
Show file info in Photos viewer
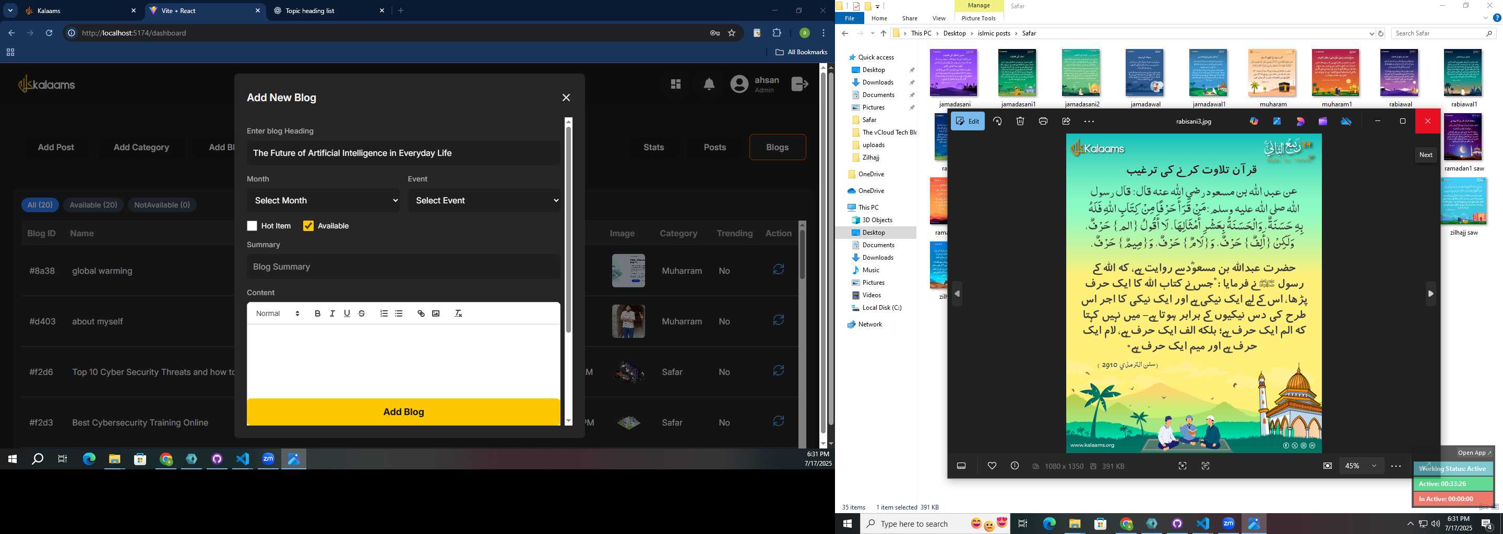(x=1015, y=466)
